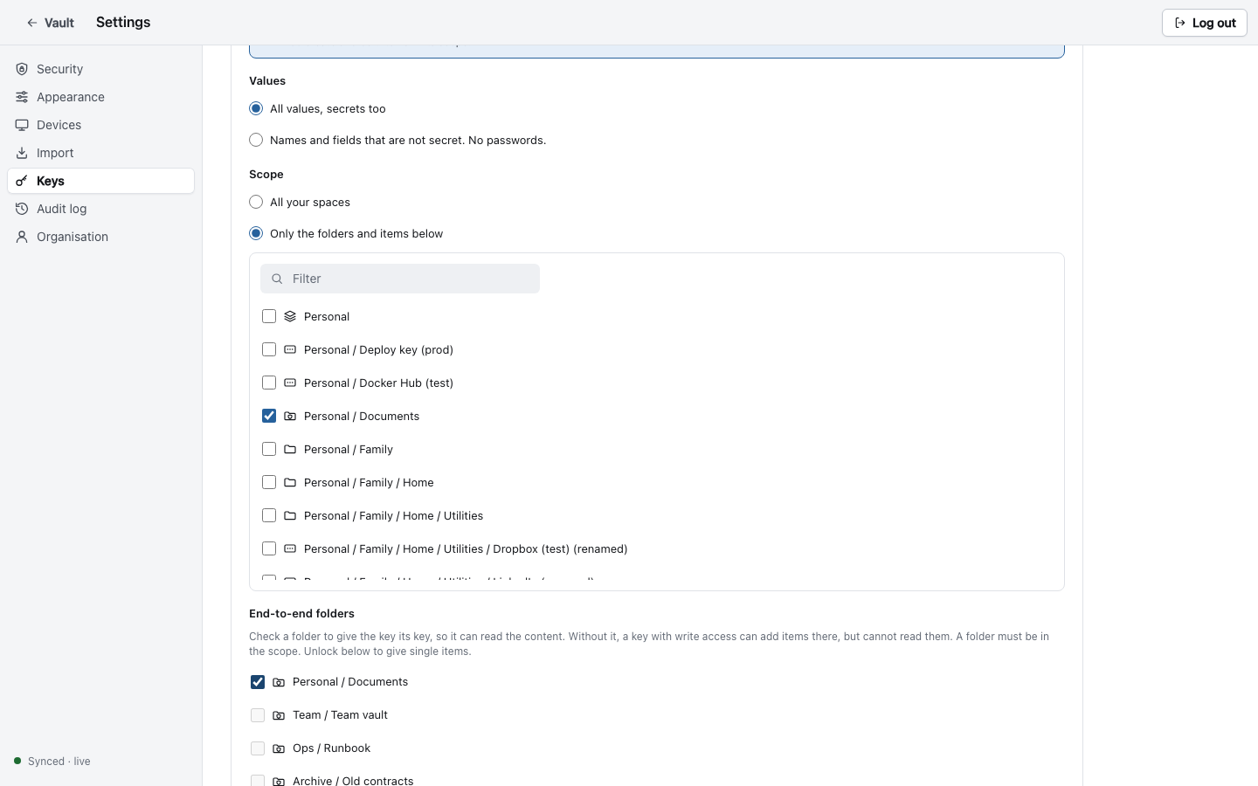Click the Keys key icon

[x=22, y=181]
